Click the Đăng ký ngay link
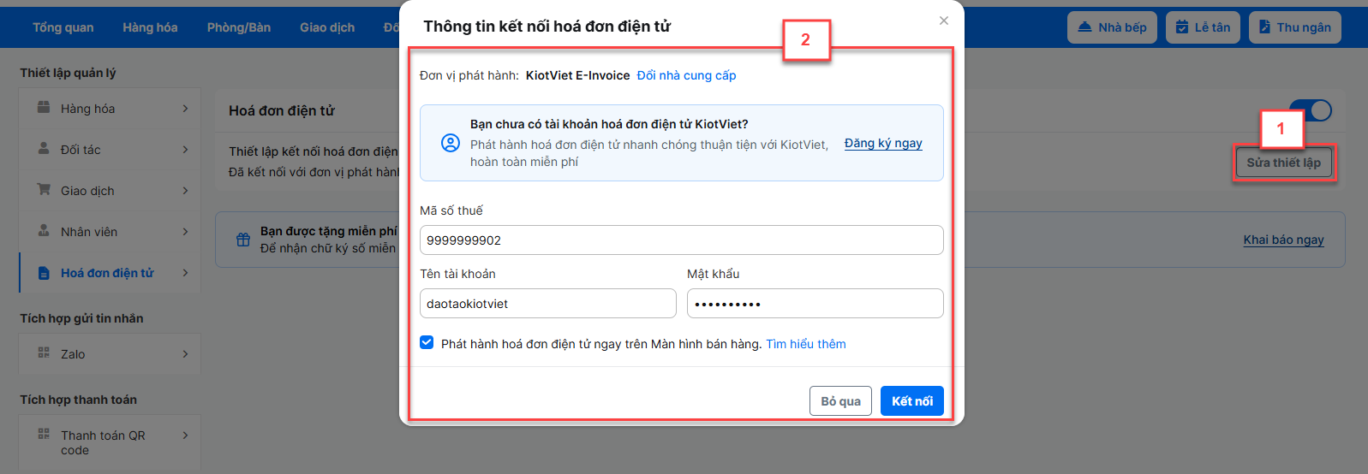 tap(883, 143)
